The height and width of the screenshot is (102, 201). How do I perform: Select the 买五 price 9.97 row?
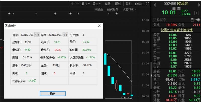tap(177, 66)
